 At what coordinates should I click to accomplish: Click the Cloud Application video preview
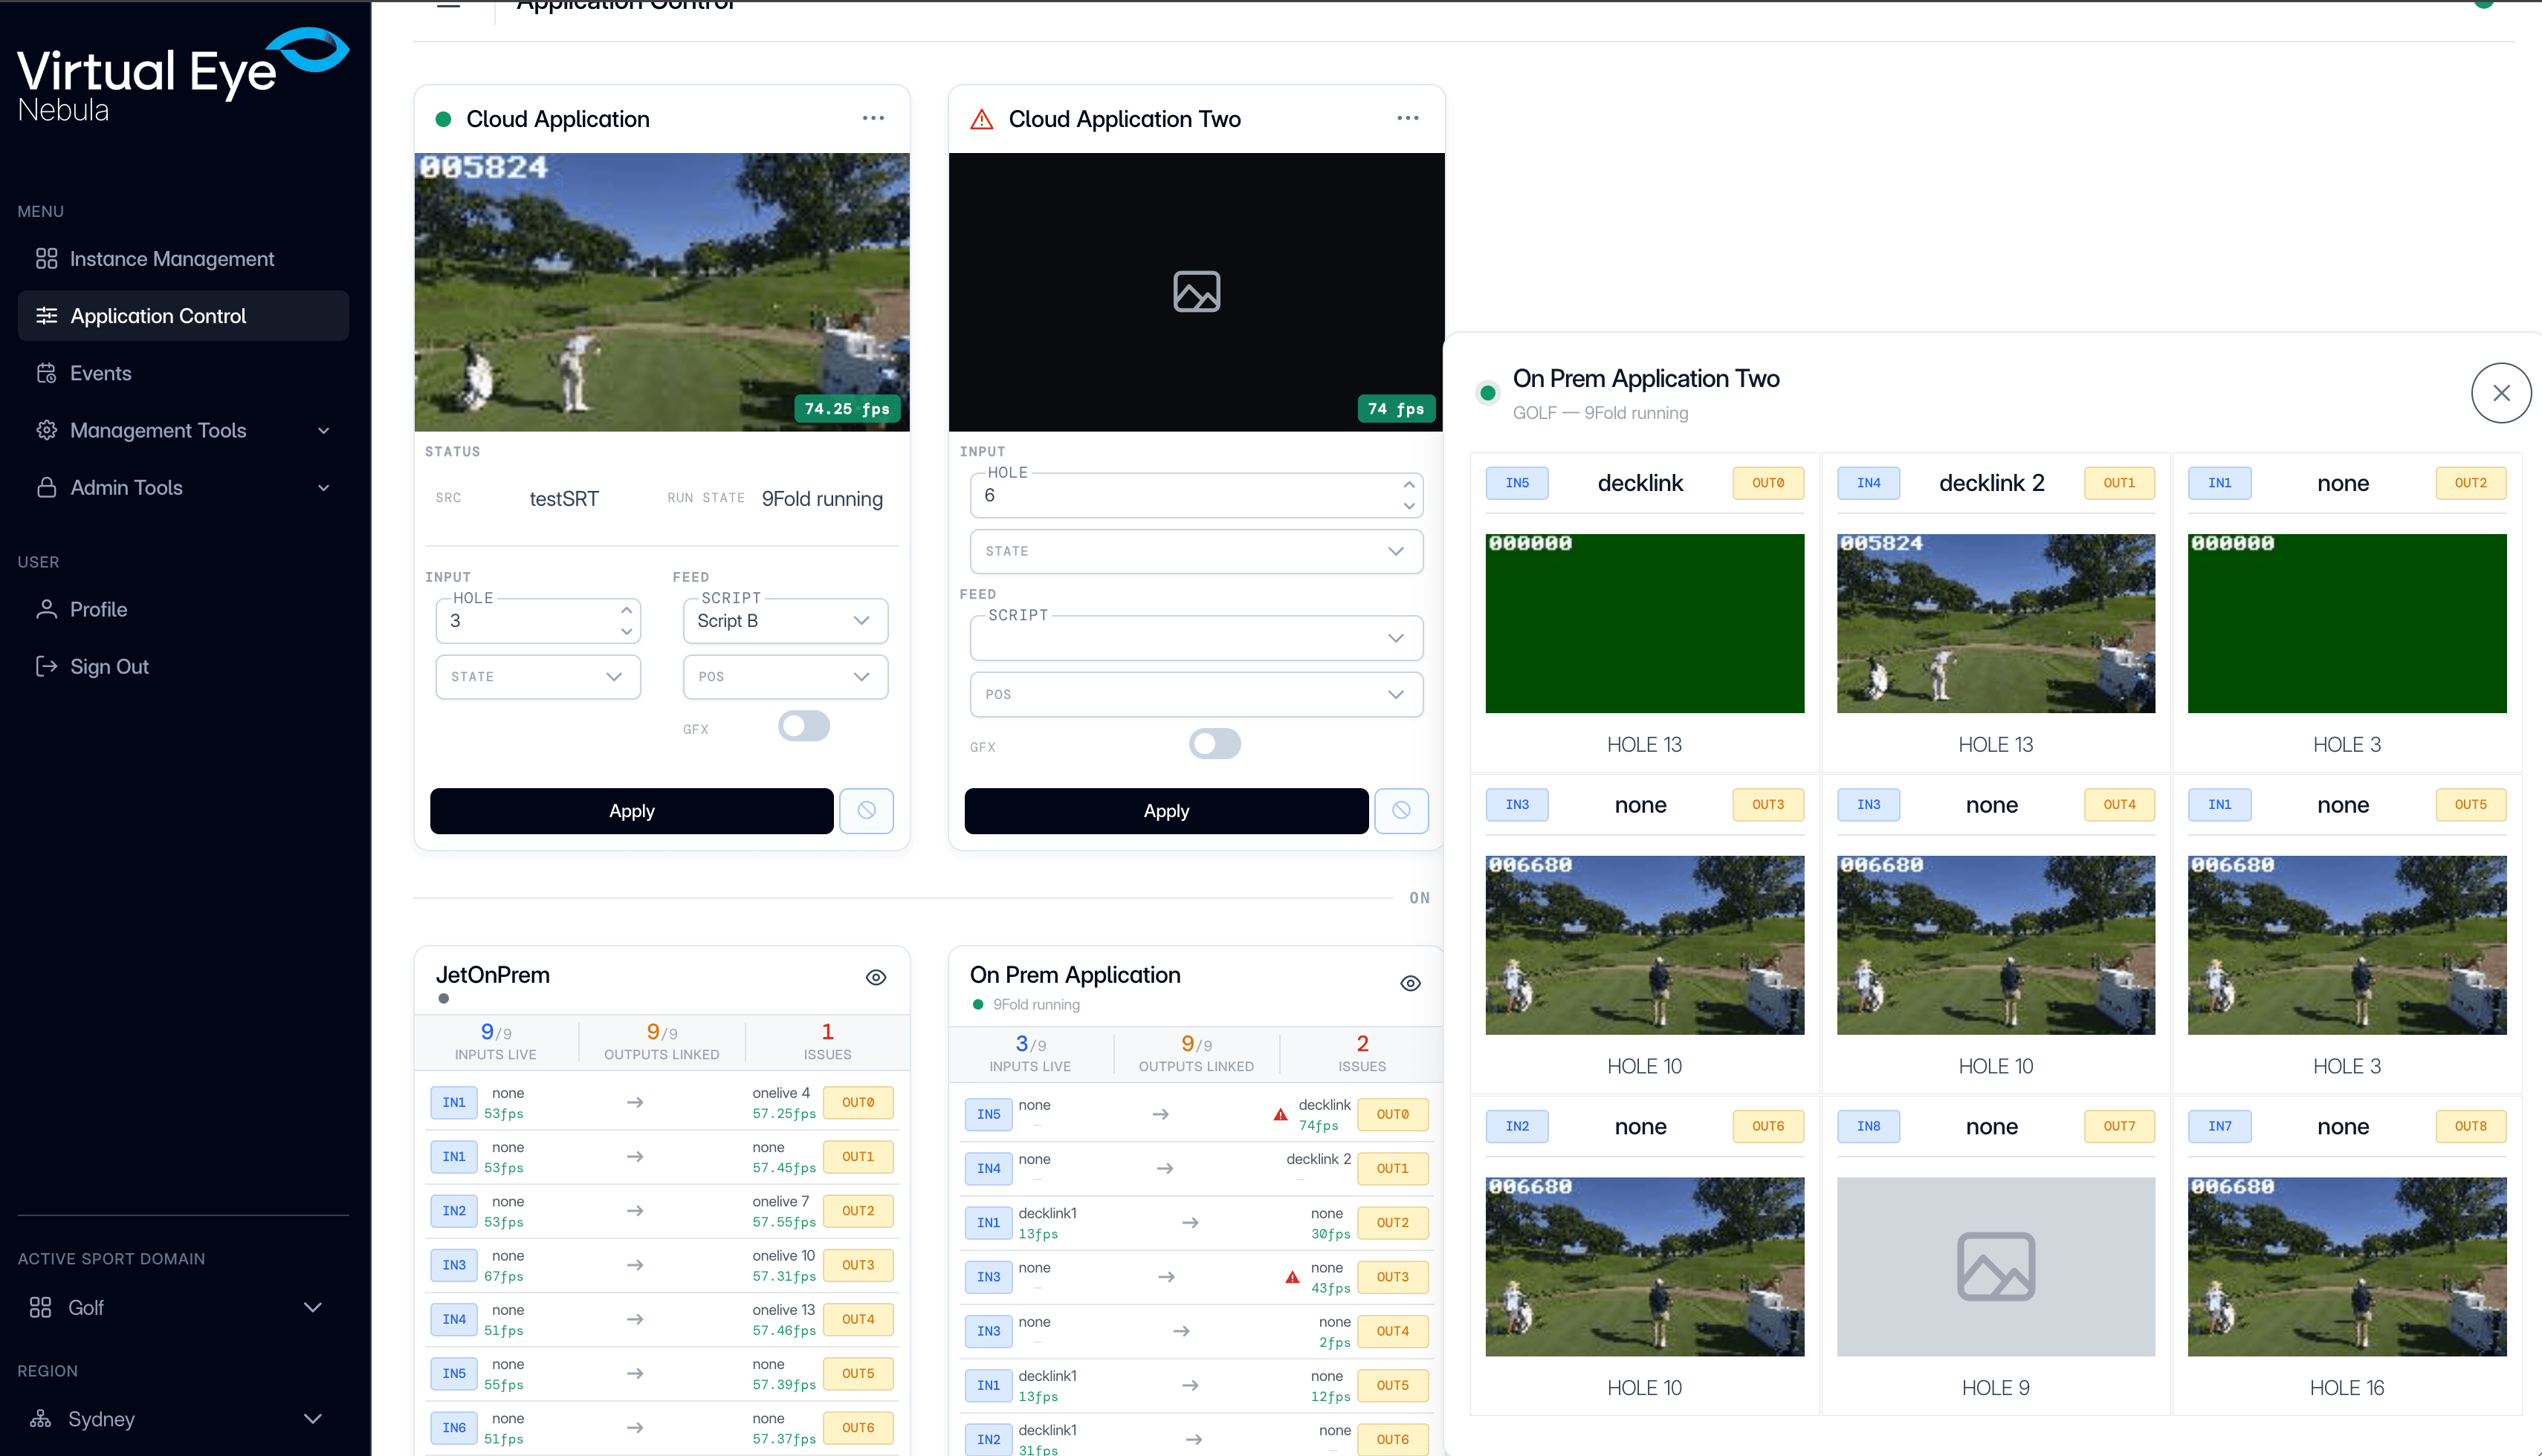click(x=662, y=292)
